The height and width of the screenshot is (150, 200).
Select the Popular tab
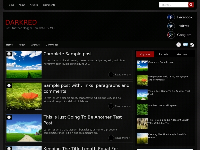pos(145,54)
